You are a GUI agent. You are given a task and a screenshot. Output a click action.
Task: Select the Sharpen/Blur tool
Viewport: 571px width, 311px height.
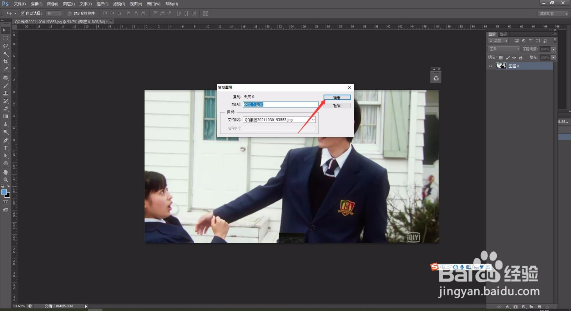point(6,124)
